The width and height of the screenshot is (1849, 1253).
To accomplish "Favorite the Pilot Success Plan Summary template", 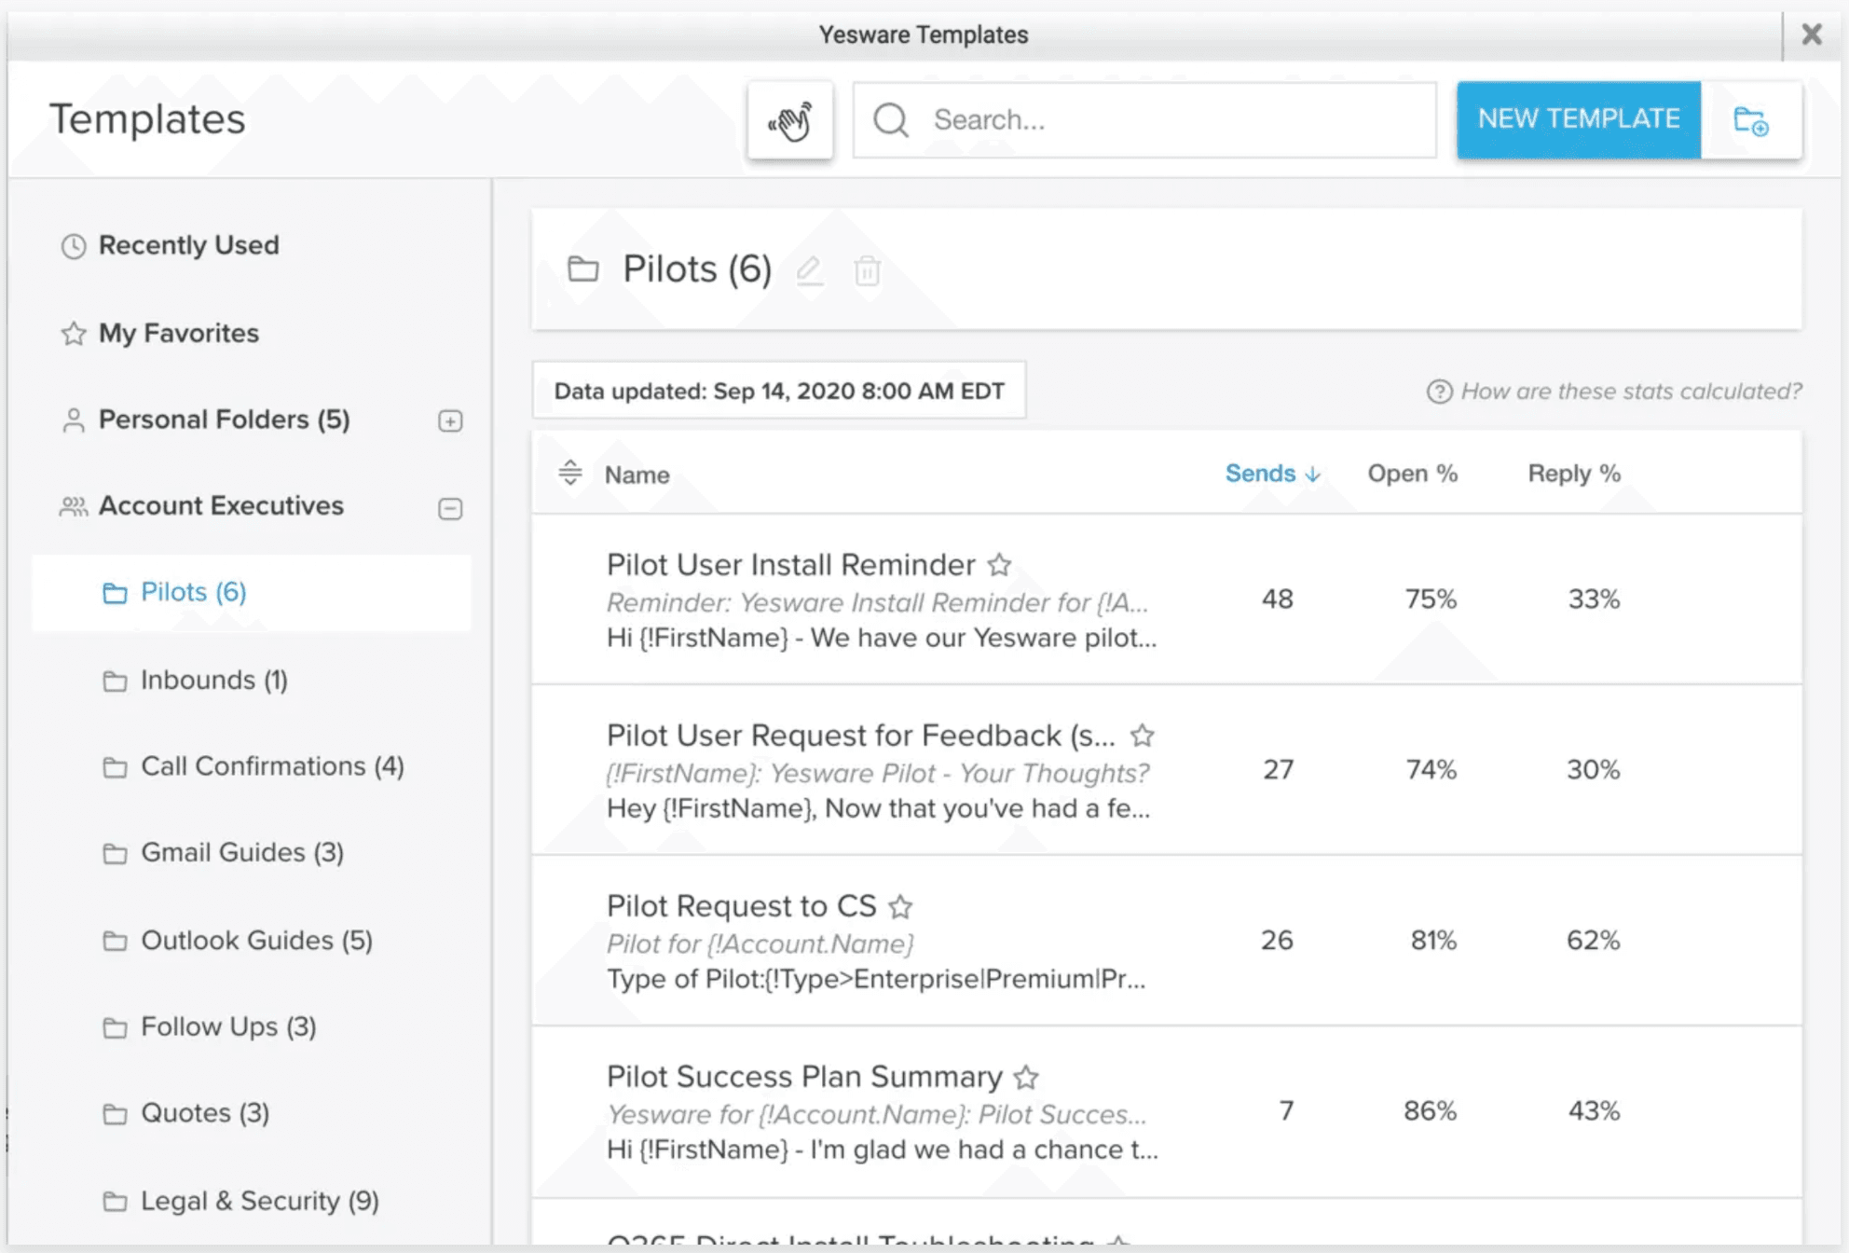I will pos(1026,1077).
